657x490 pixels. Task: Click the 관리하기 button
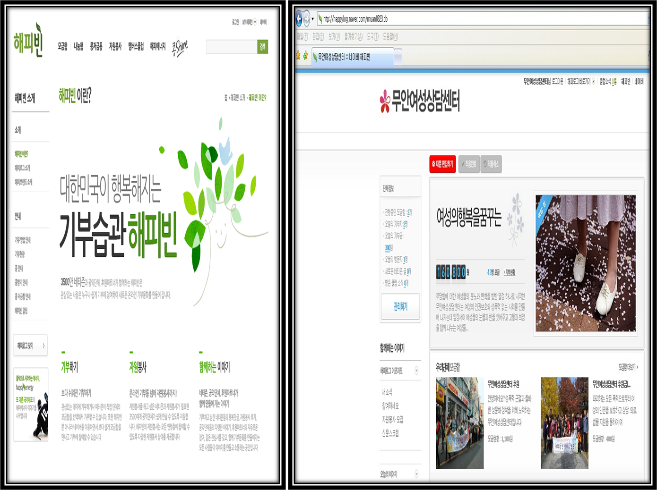pos(400,306)
